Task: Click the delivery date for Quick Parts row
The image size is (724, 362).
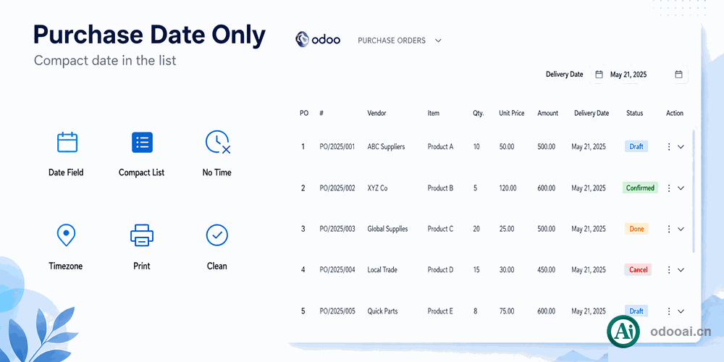Action: pyautogui.click(x=588, y=311)
